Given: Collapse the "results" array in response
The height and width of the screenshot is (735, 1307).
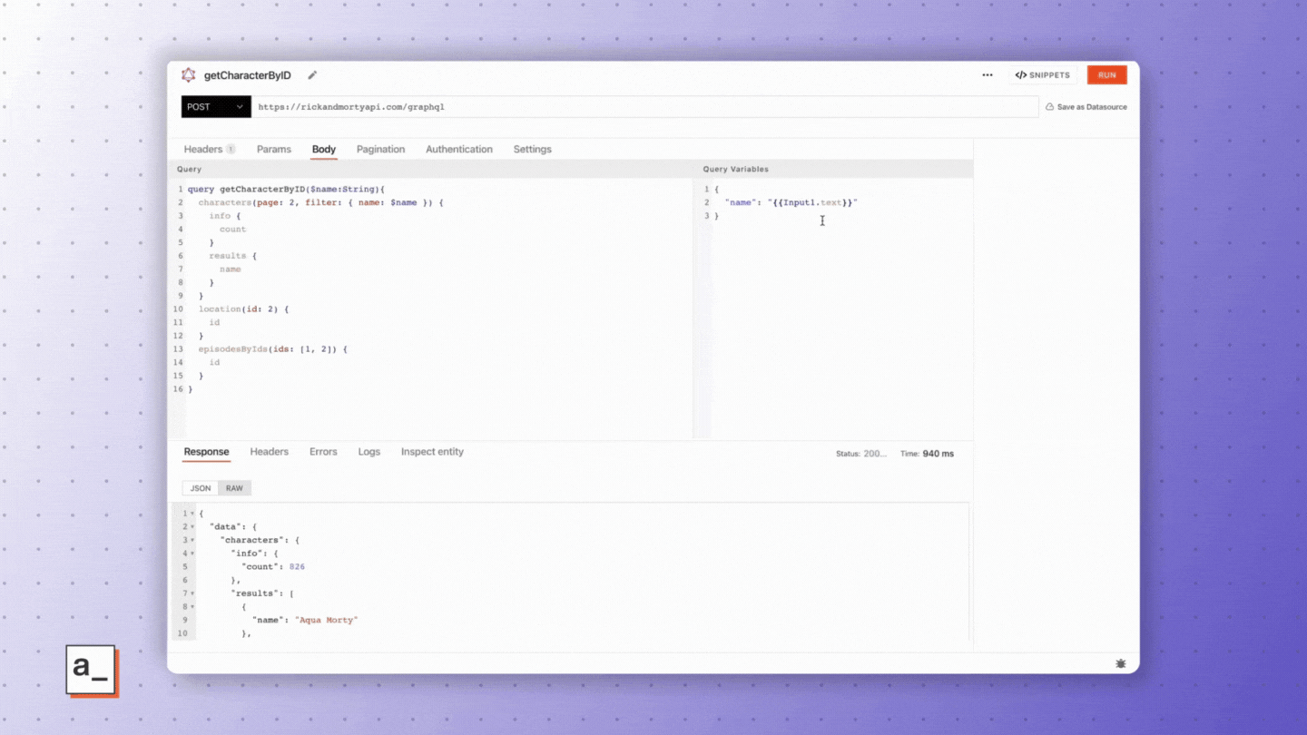Looking at the screenshot, I should (x=192, y=593).
